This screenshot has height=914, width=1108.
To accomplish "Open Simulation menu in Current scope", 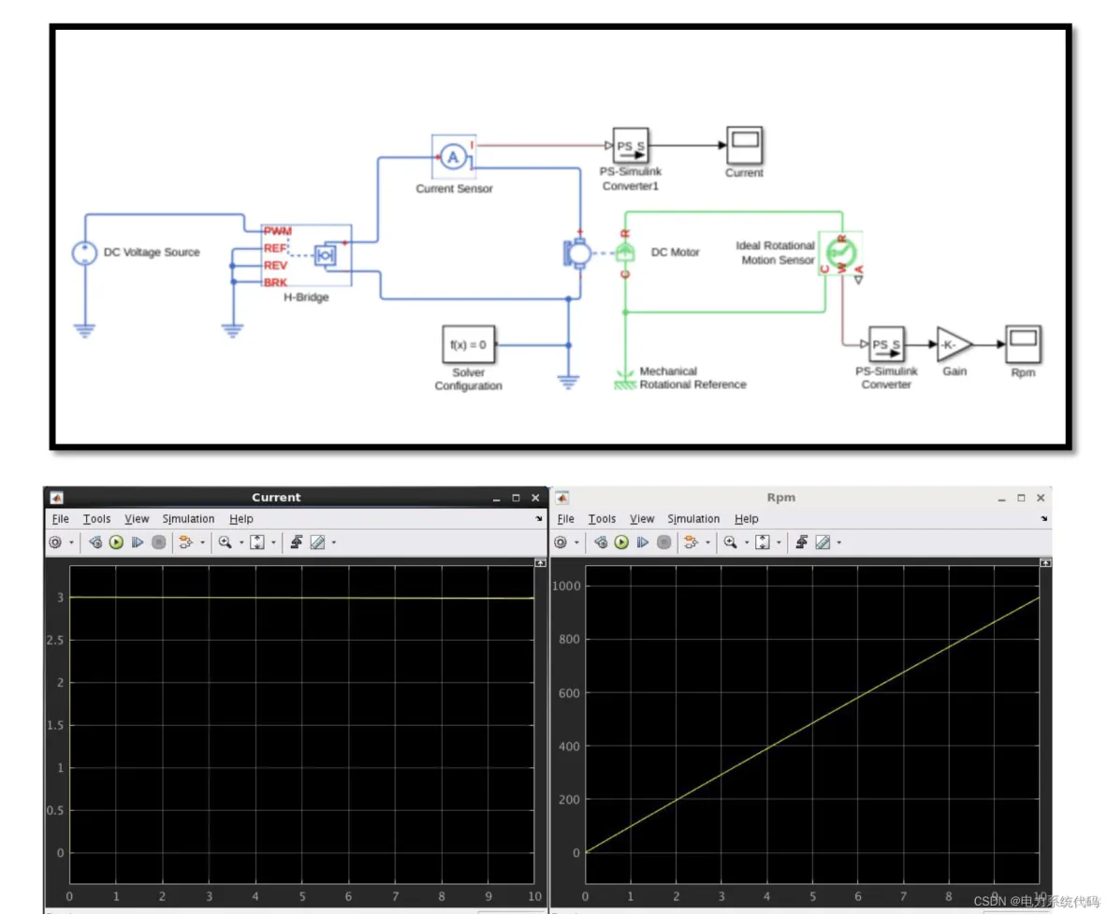I will (x=189, y=519).
